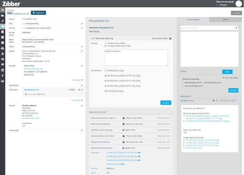244x175 pixels.
Task: Uncheck the 'Toon ook extern' checkbox
Action: pyautogui.click(x=222, y=77)
